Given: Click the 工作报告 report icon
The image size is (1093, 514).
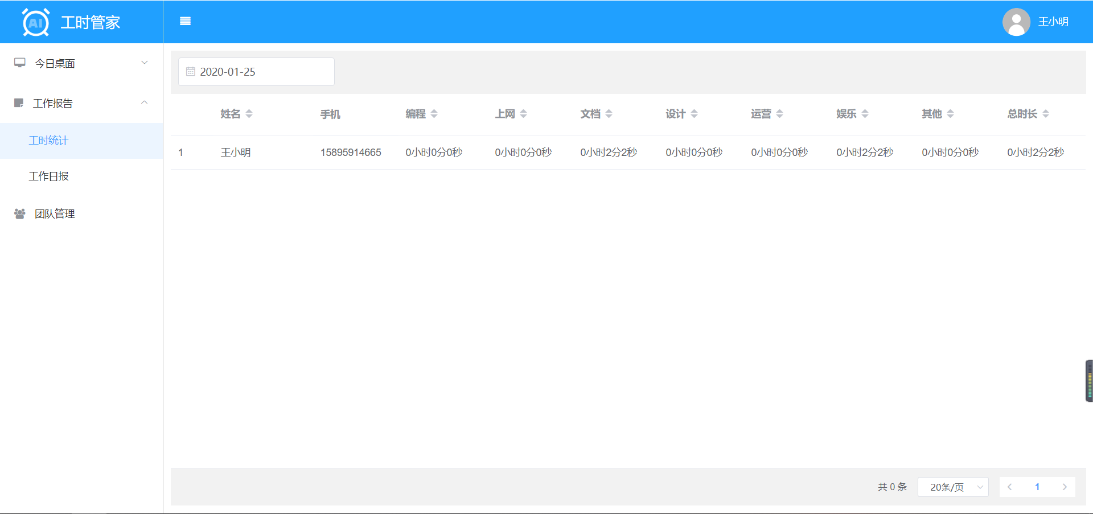Looking at the screenshot, I should pos(19,103).
